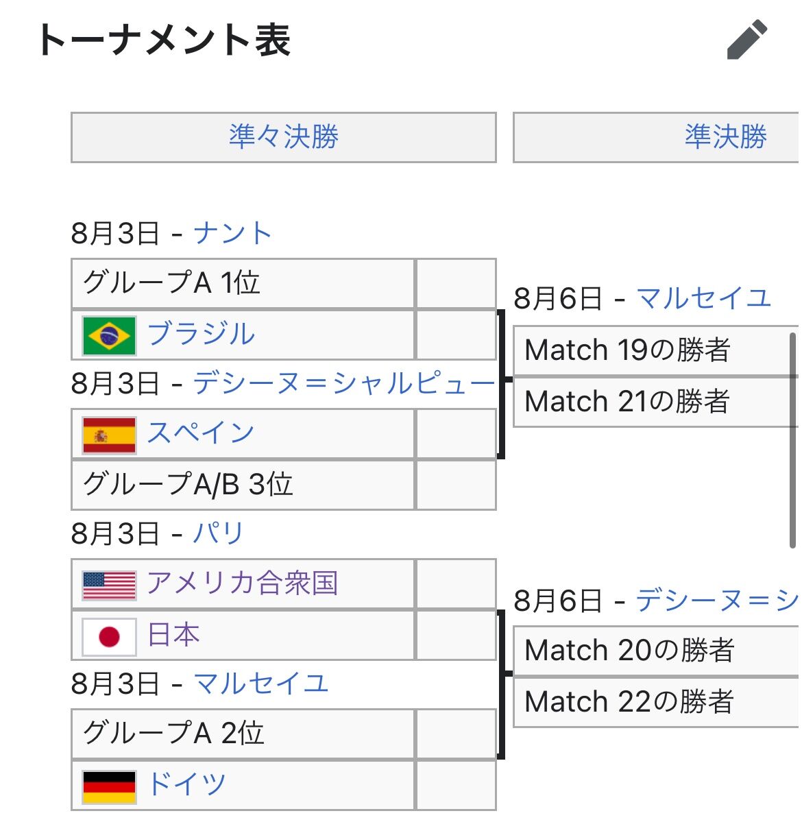Click the pencil edit icon

(x=746, y=40)
